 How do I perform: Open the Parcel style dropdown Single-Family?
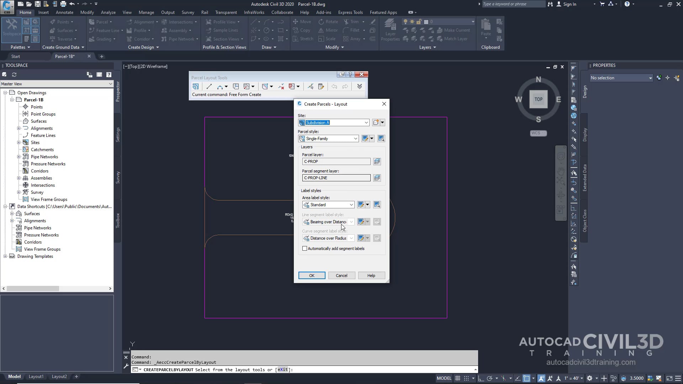pos(355,138)
